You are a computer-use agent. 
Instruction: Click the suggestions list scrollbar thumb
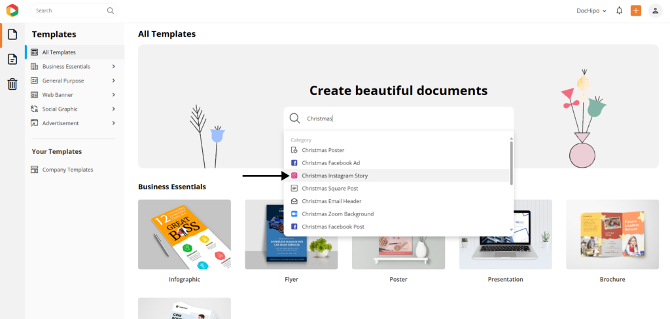pyautogui.click(x=512, y=163)
